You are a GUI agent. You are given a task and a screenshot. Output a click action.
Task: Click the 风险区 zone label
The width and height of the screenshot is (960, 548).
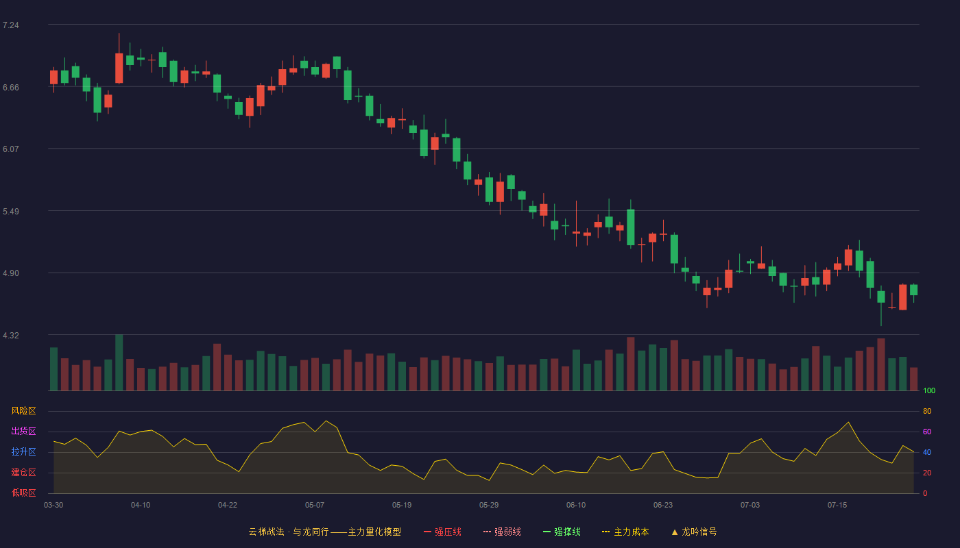point(23,411)
